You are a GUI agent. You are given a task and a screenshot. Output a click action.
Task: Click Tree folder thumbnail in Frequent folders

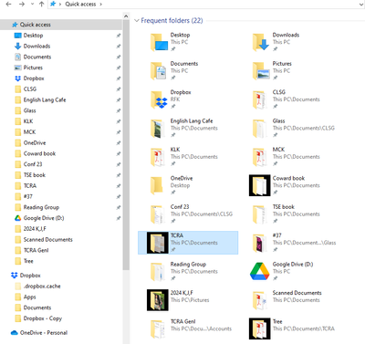click(x=259, y=328)
